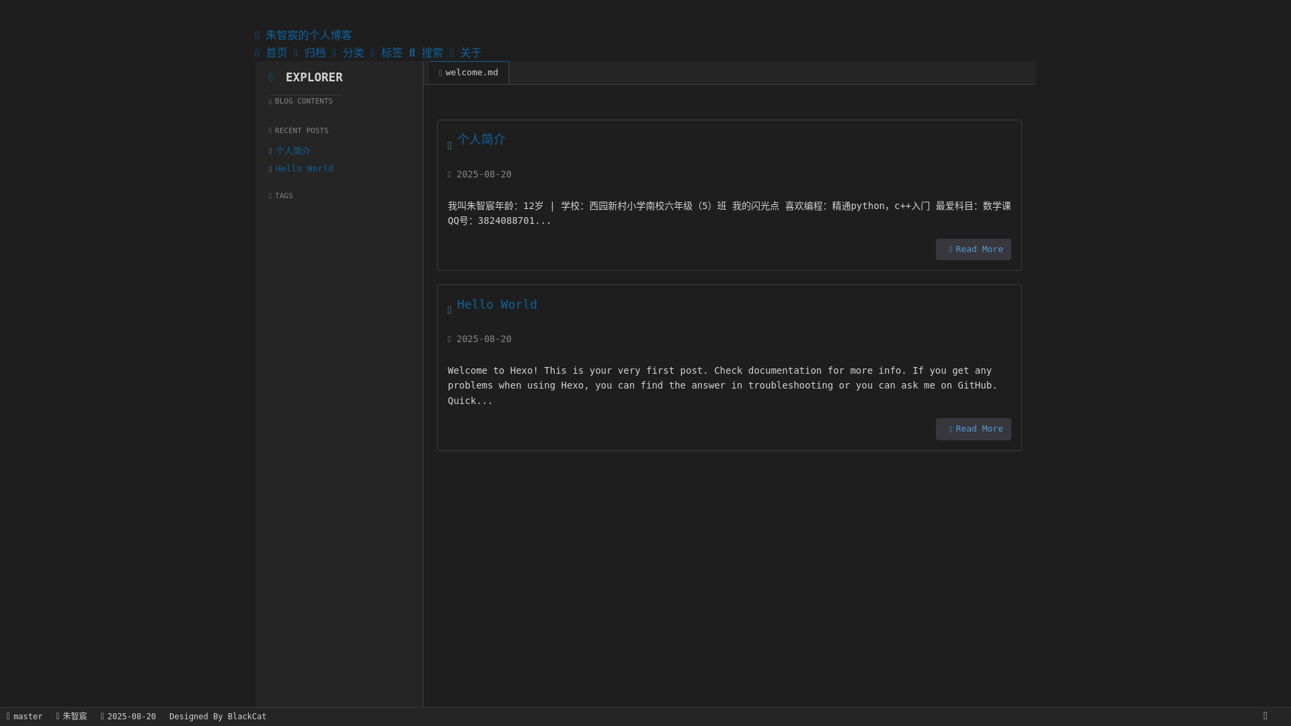Expand the TAGS section
Viewport: 1291px width, 726px height.
[281, 196]
